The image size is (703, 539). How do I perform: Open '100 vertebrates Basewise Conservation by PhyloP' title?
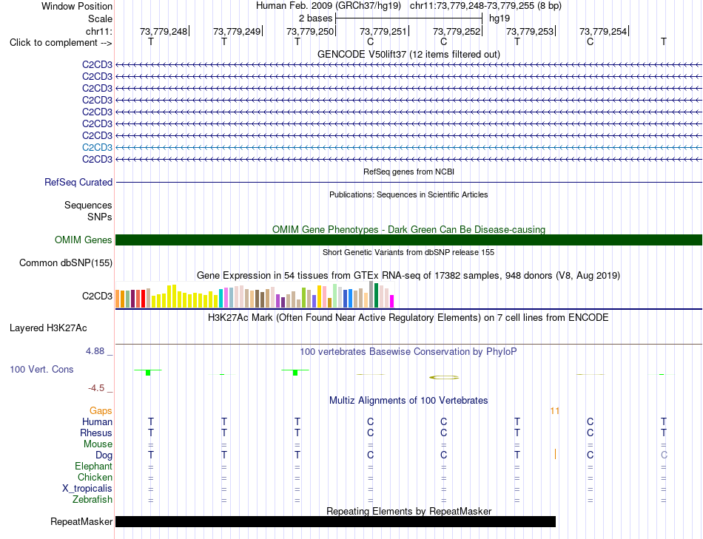(408, 352)
